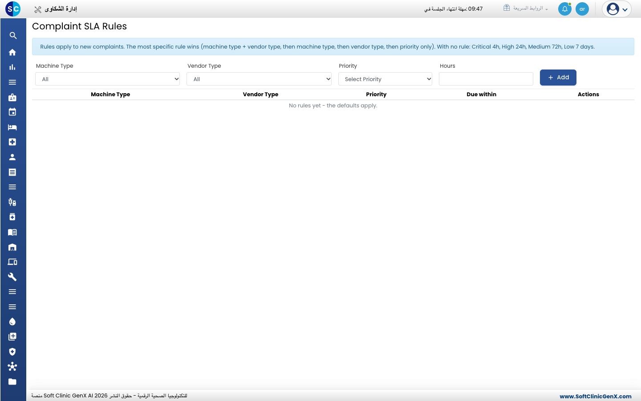Click the blue rules info banner
Image resolution: width=641 pixels, height=401 pixels.
tap(333, 47)
